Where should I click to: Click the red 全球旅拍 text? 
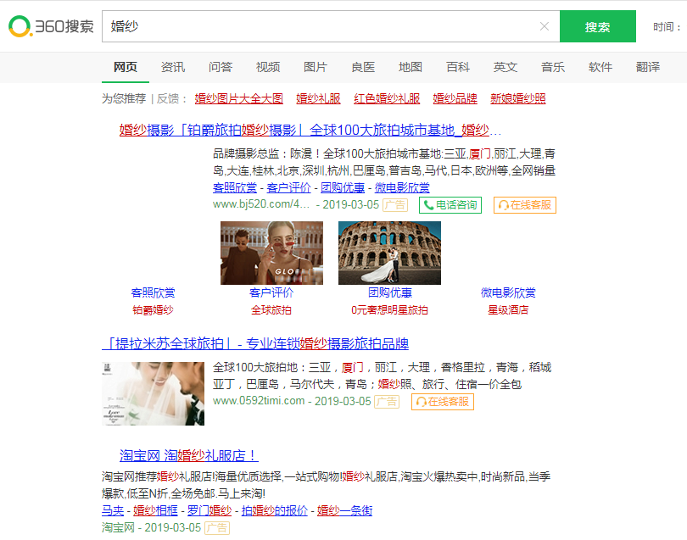pos(271,310)
